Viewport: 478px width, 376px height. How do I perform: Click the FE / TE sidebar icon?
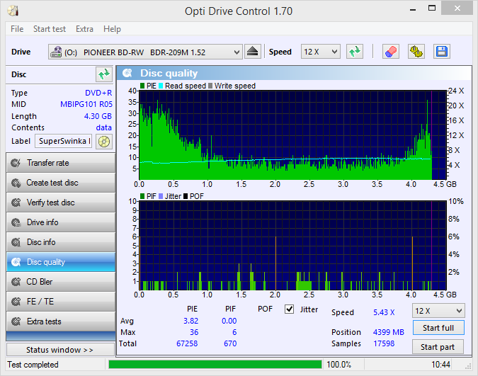(16, 302)
